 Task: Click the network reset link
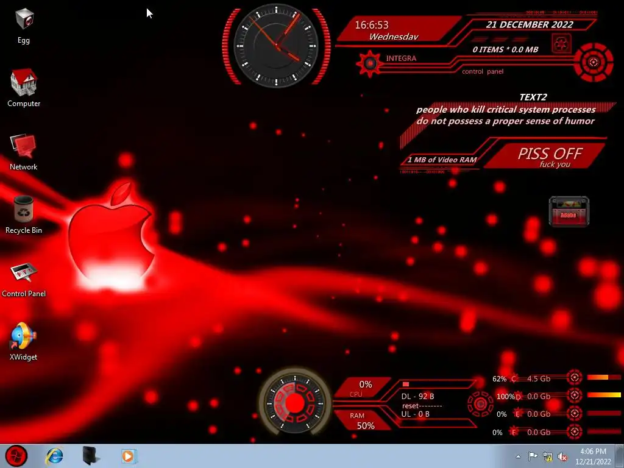tap(410, 406)
